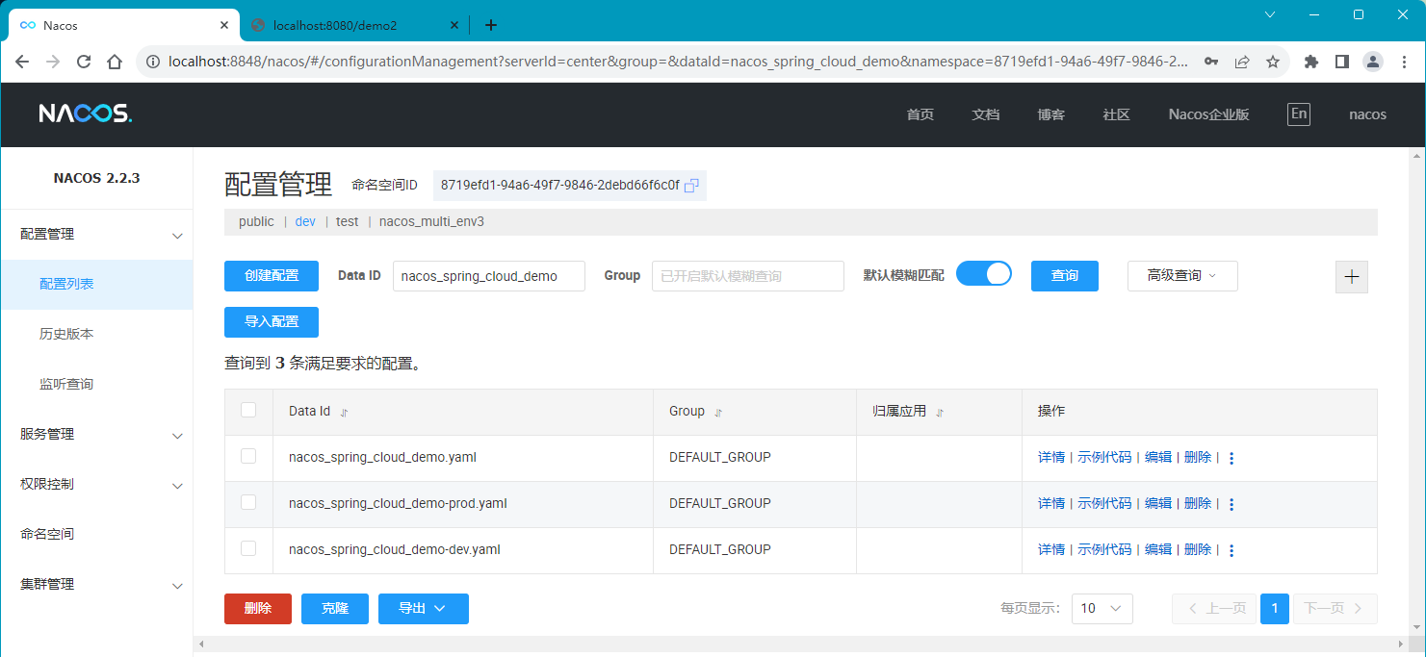Click the plus icon beside advanced query
The image size is (1426, 657).
1351,276
